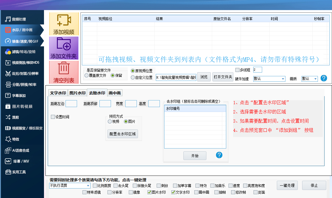Viewport: 332px width, 198px height.
Task: Uncheck the 图片水印 checkbox at bottom
Action: [149, 192]
